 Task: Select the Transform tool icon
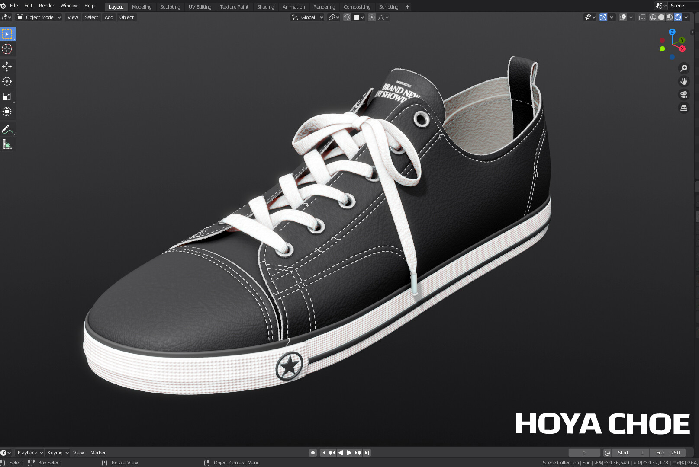[7, 112]
